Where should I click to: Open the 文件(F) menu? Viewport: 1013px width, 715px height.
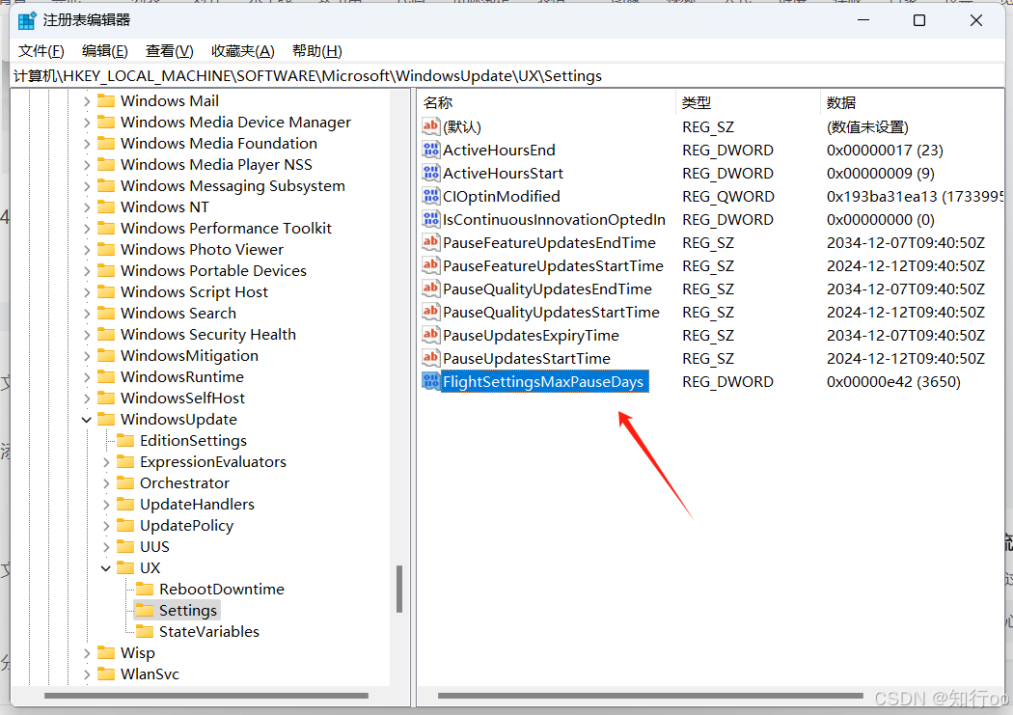point(41,51)
